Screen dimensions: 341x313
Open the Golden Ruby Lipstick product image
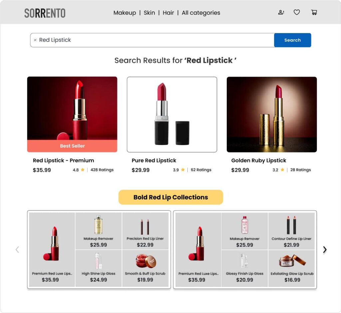pyautogui.click(x=272, y=115)
